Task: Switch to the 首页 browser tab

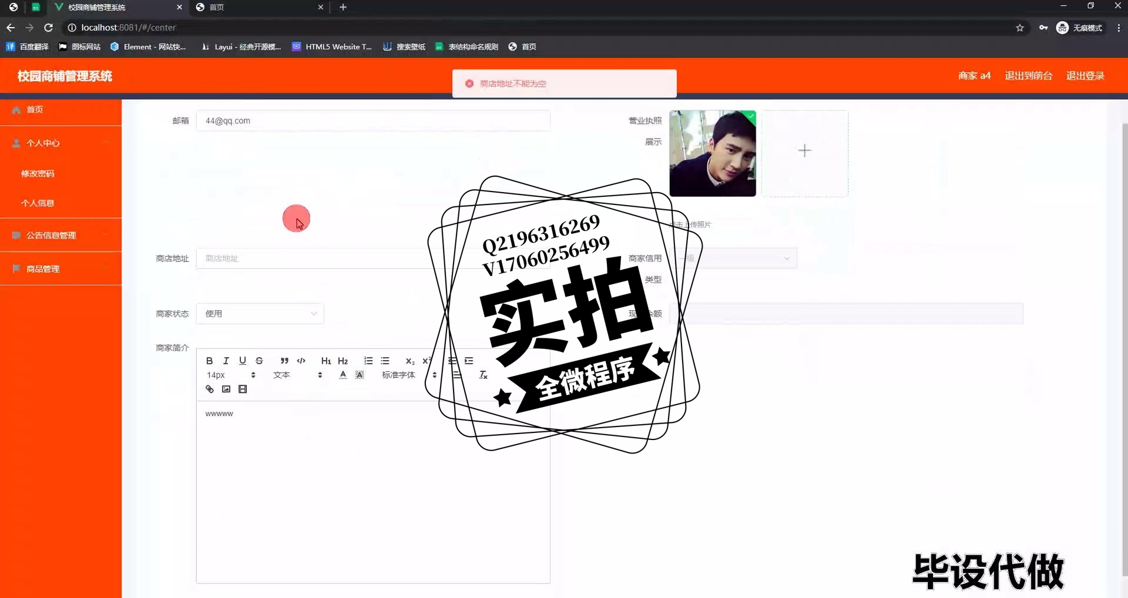Action: pyautogui.click(x=258, y=7)
